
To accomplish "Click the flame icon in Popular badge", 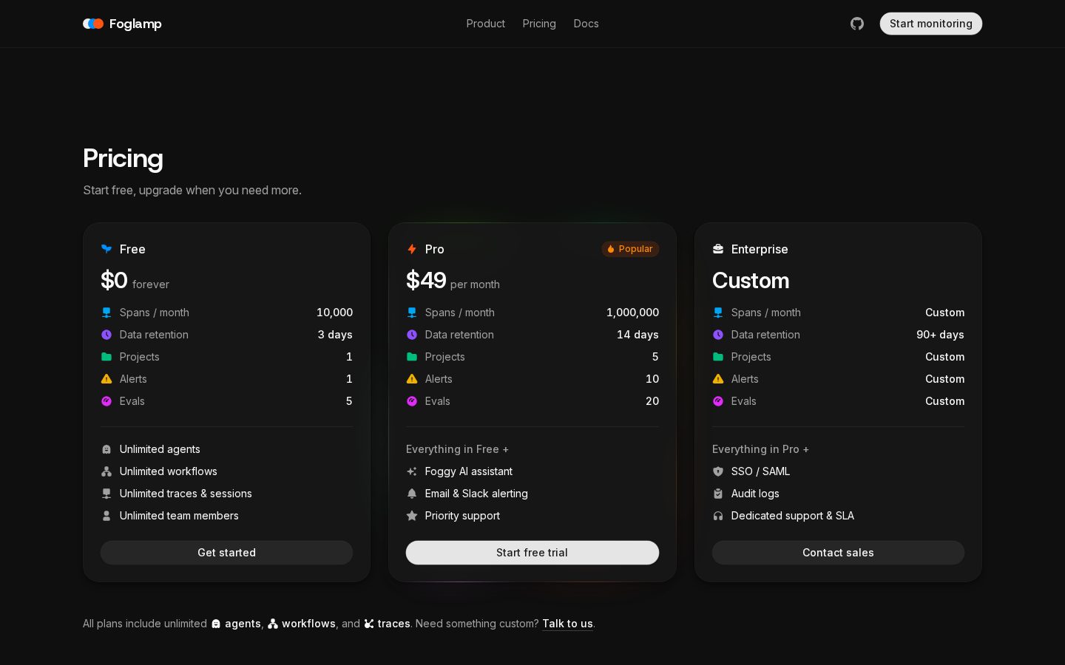I will [611, 249].
